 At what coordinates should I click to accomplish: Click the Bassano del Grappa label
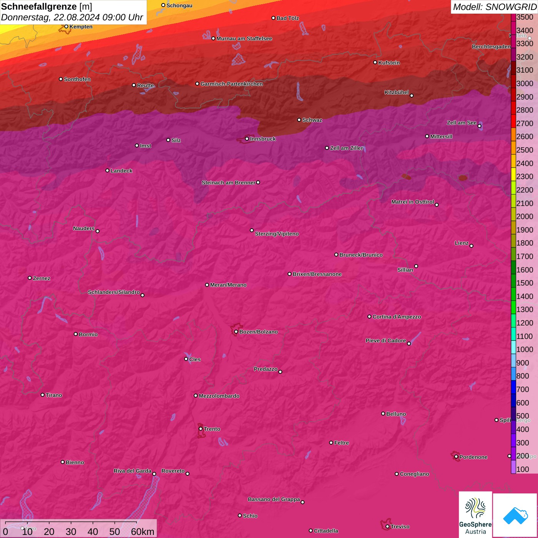click(274, 499)
